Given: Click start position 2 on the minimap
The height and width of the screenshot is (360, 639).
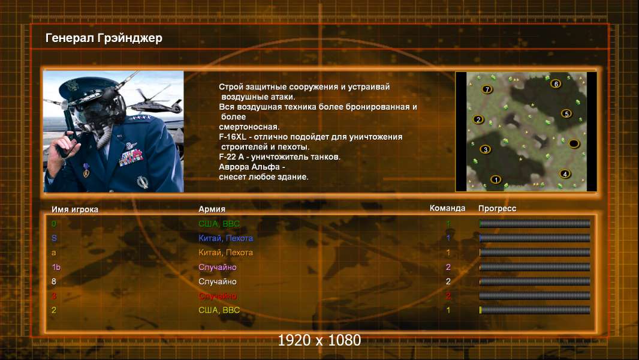Looking at the screenshot, I should tap(478, 119).
